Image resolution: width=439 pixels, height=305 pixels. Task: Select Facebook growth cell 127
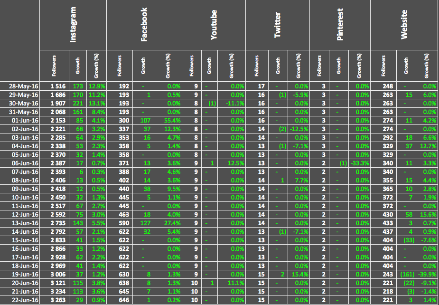[x=143, y=223]
